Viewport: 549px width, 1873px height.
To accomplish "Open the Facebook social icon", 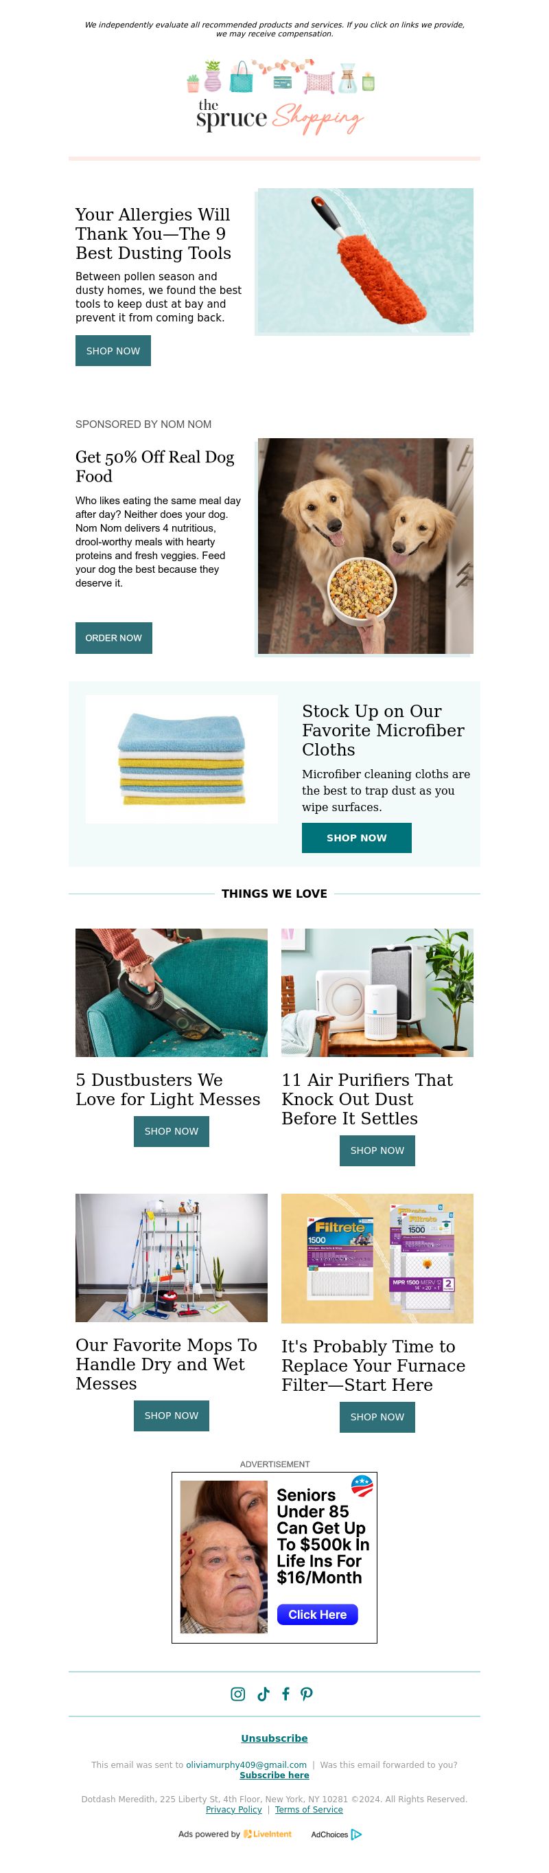I will (x=285, y=1694).
